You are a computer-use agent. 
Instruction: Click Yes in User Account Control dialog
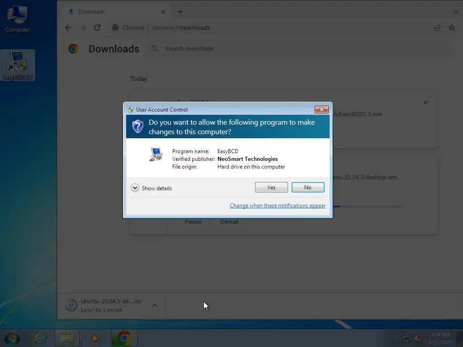tap(271, 188)
